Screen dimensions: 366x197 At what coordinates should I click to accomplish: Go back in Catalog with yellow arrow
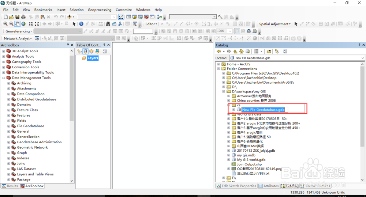pyautogui.click(x=219, y=51)
